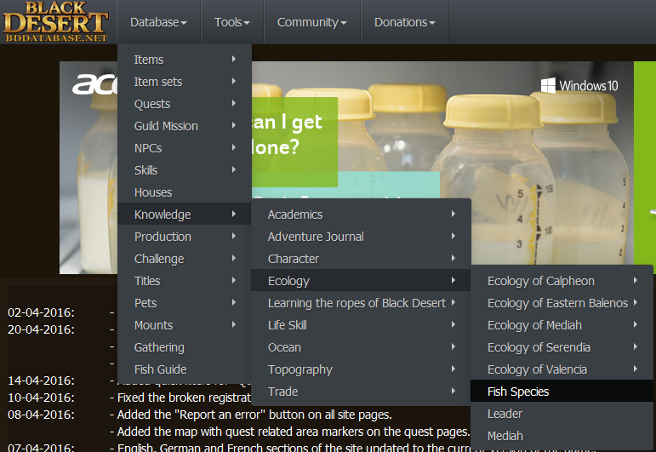Viewport: 656px width, 452px height.
Task: Go to the Gathering page
Action: (185, 347)
